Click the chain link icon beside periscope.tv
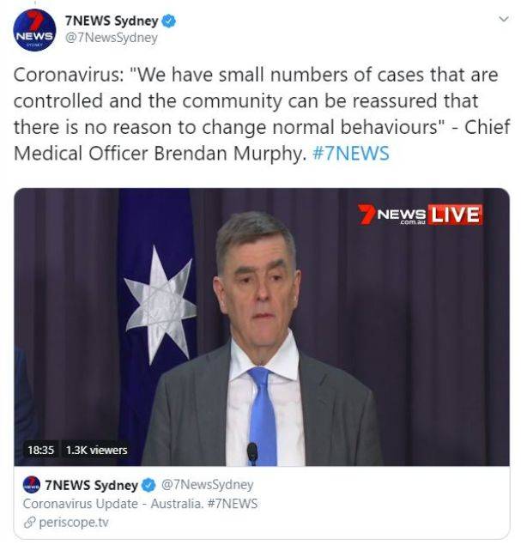This screenshot has width=521, height=551. pos(29,523)
